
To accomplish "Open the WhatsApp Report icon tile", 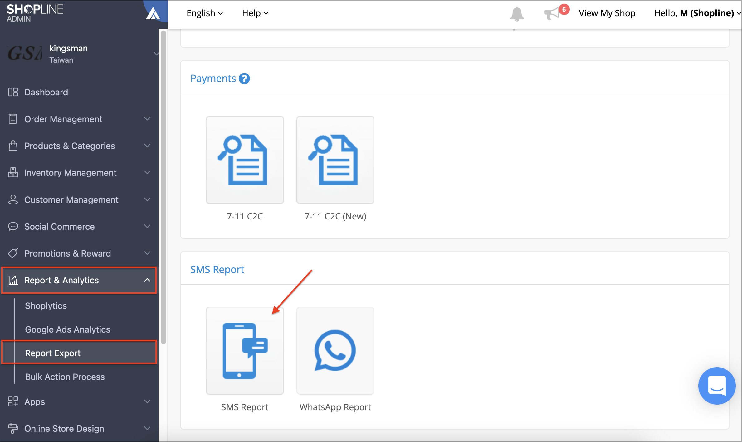I will (x=335, y=351).
